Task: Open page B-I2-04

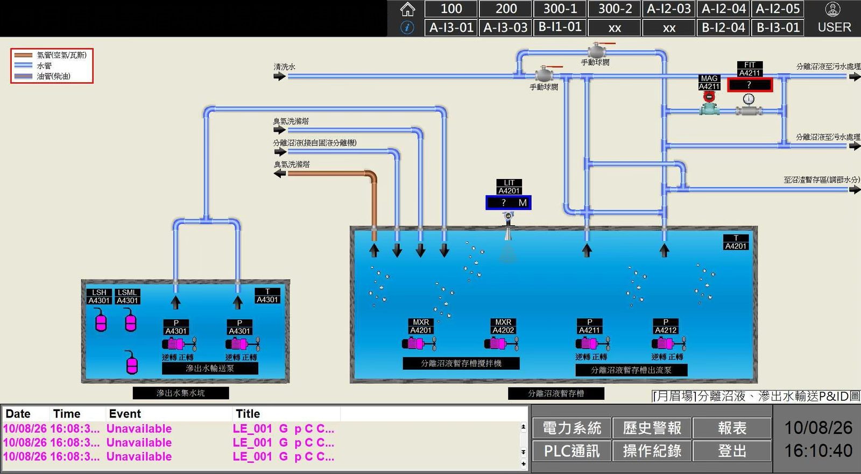Action: pos(723,27)
